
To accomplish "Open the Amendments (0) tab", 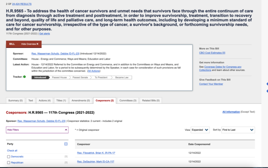I will point(81,100).
